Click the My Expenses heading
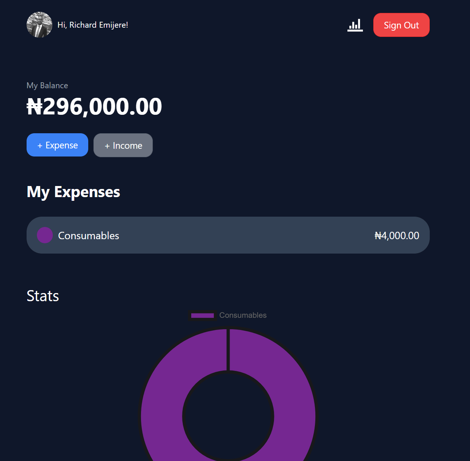The image size is (470, 461). (73, 192)
